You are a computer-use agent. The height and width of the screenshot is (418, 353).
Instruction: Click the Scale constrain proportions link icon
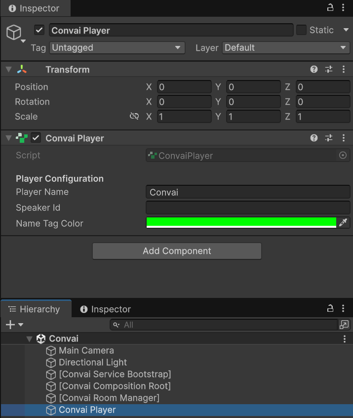pos(134,117)
